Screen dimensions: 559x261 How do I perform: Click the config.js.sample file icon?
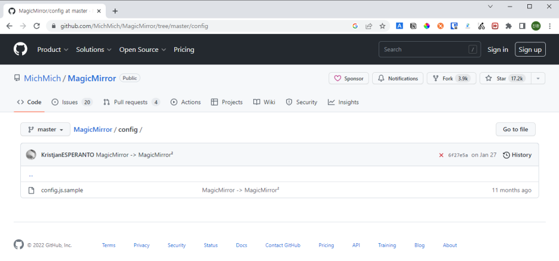pyautogui.click(x=32, y=190)
